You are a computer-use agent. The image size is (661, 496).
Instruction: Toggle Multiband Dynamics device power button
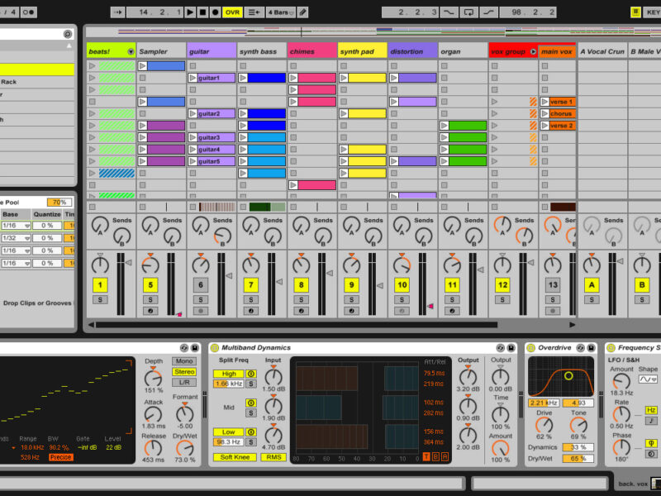[x=215, y=348]
